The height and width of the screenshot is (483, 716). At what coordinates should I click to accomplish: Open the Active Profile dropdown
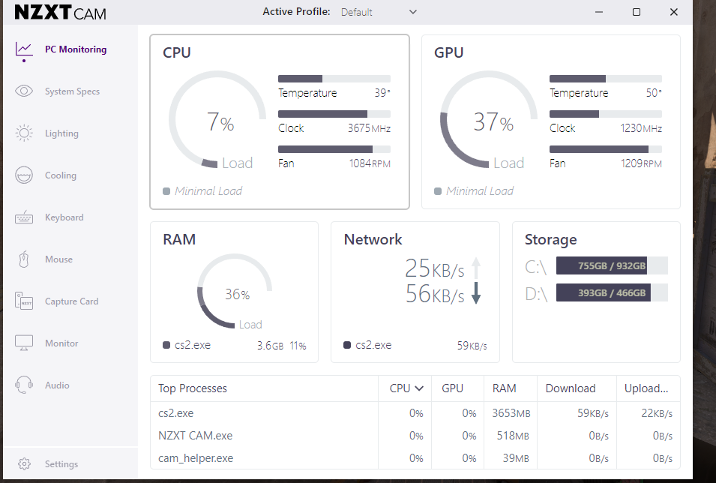coord(379,12)
